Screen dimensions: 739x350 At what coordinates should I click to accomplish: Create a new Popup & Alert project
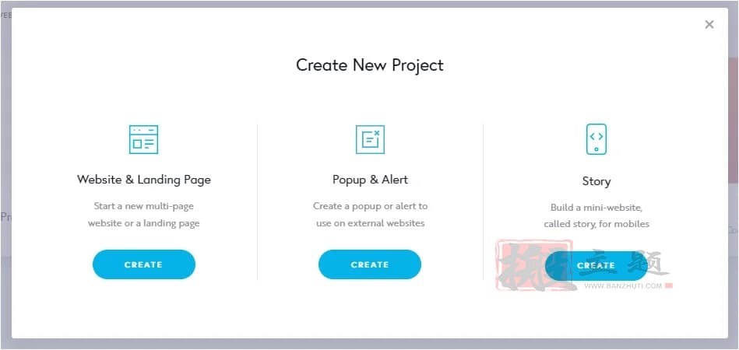point(370,264)
